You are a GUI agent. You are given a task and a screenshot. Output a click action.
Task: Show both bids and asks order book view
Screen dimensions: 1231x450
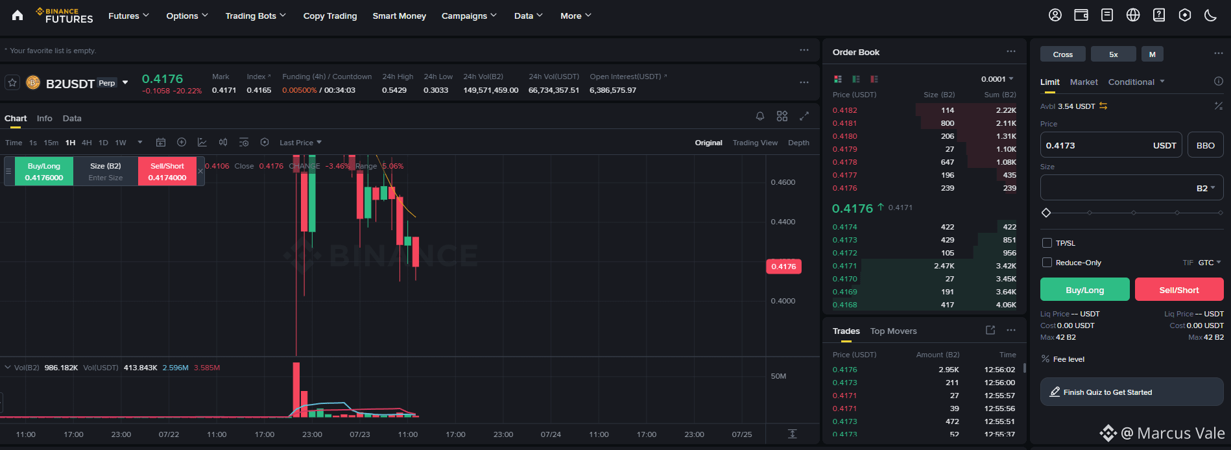pos(838,79)
